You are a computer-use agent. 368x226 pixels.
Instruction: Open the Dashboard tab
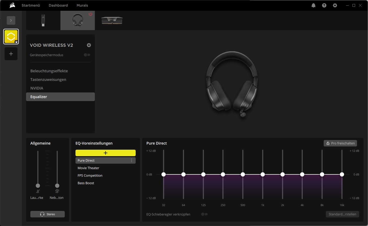tap(58, 5)
